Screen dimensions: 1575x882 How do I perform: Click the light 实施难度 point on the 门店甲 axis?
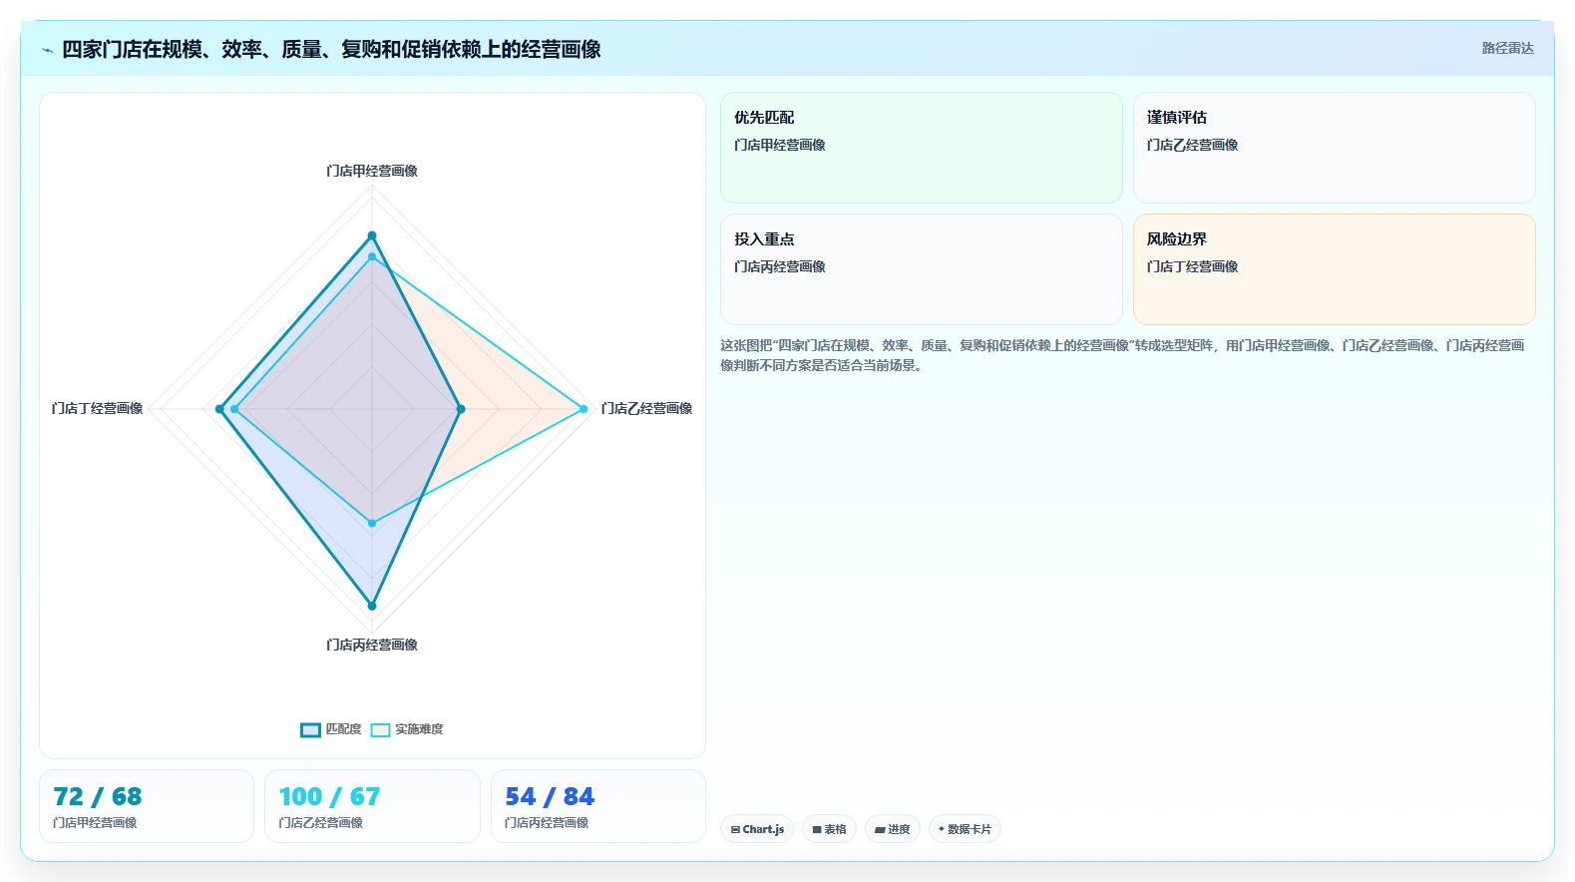pos(372,257)
